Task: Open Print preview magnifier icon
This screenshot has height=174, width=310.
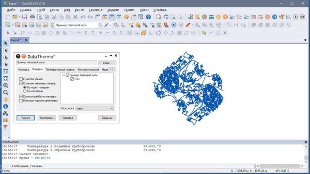Action: pyautogui.click(x=40, y=17)
